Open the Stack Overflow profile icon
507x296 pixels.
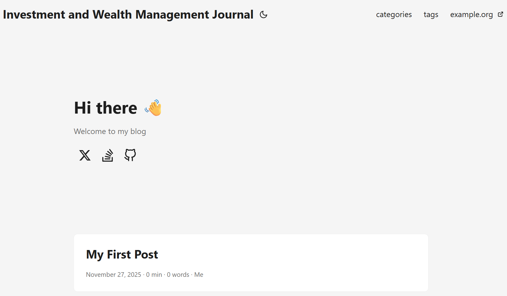(x=107, y=155)
